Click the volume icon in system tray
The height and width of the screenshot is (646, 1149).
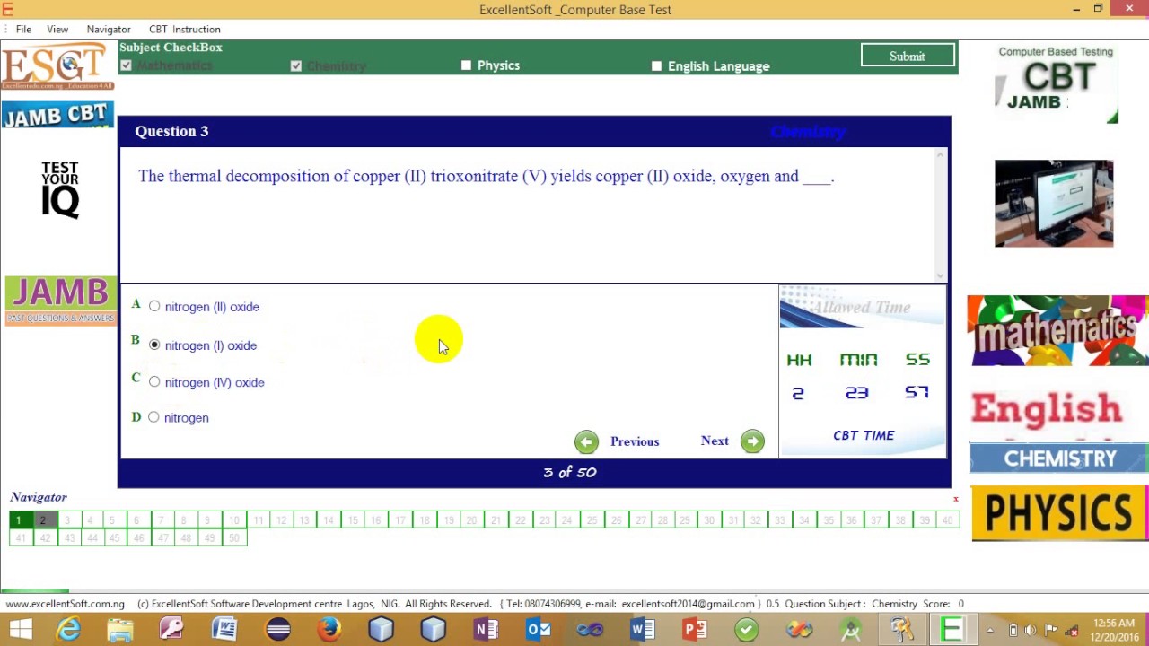[x=1030, y=631]
